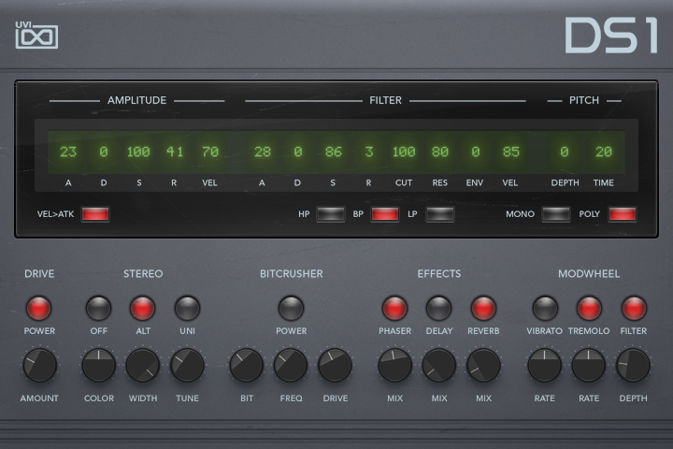The height and width of the screenshot is (449, 673).
Task: Click the modwheel filter DEPTH knob
Action: [634, 365]
